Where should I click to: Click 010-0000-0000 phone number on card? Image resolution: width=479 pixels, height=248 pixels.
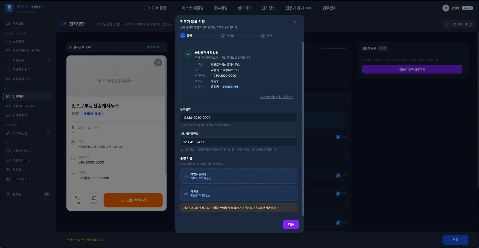coord(91,162)
